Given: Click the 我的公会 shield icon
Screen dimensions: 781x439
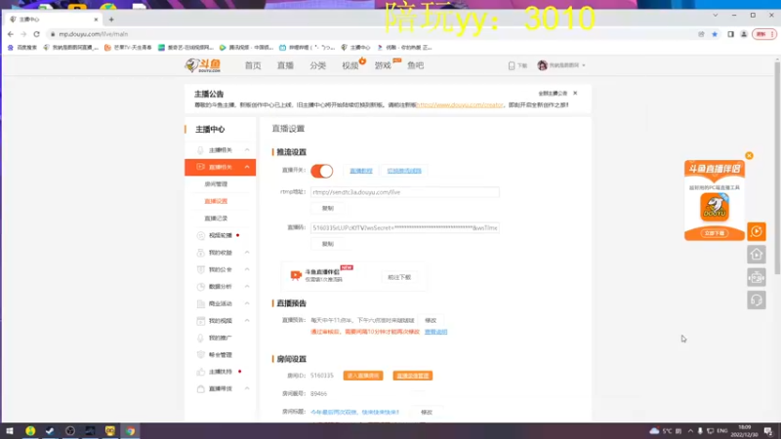Looking at the screenshot, I should tap(201, 270).
